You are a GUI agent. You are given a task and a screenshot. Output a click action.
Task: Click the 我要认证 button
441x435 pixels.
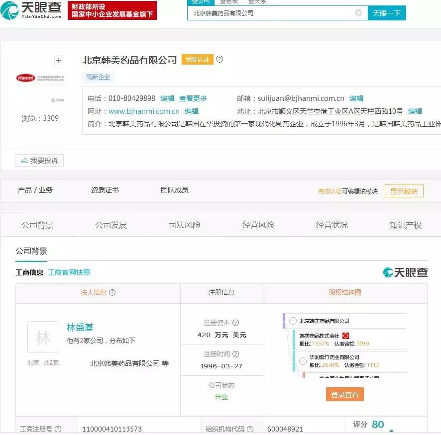[x=198, y=60]
